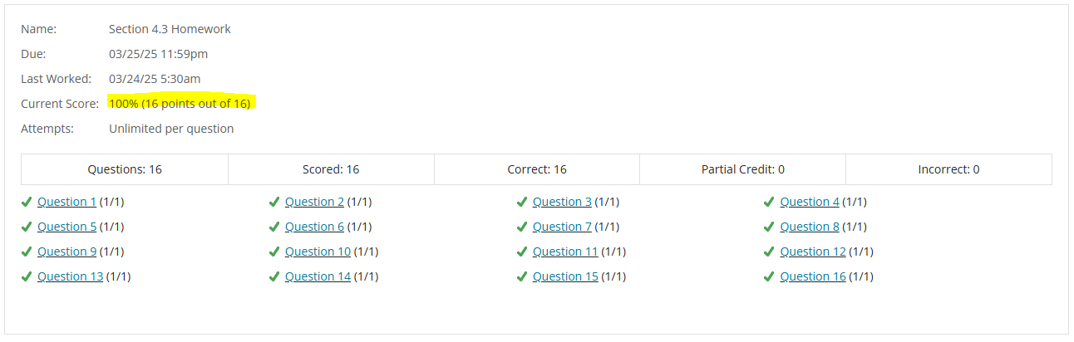Click the green checkmark beside Question 13
The height and width of the screenshot is (342, 1074).
pos(27,276)
